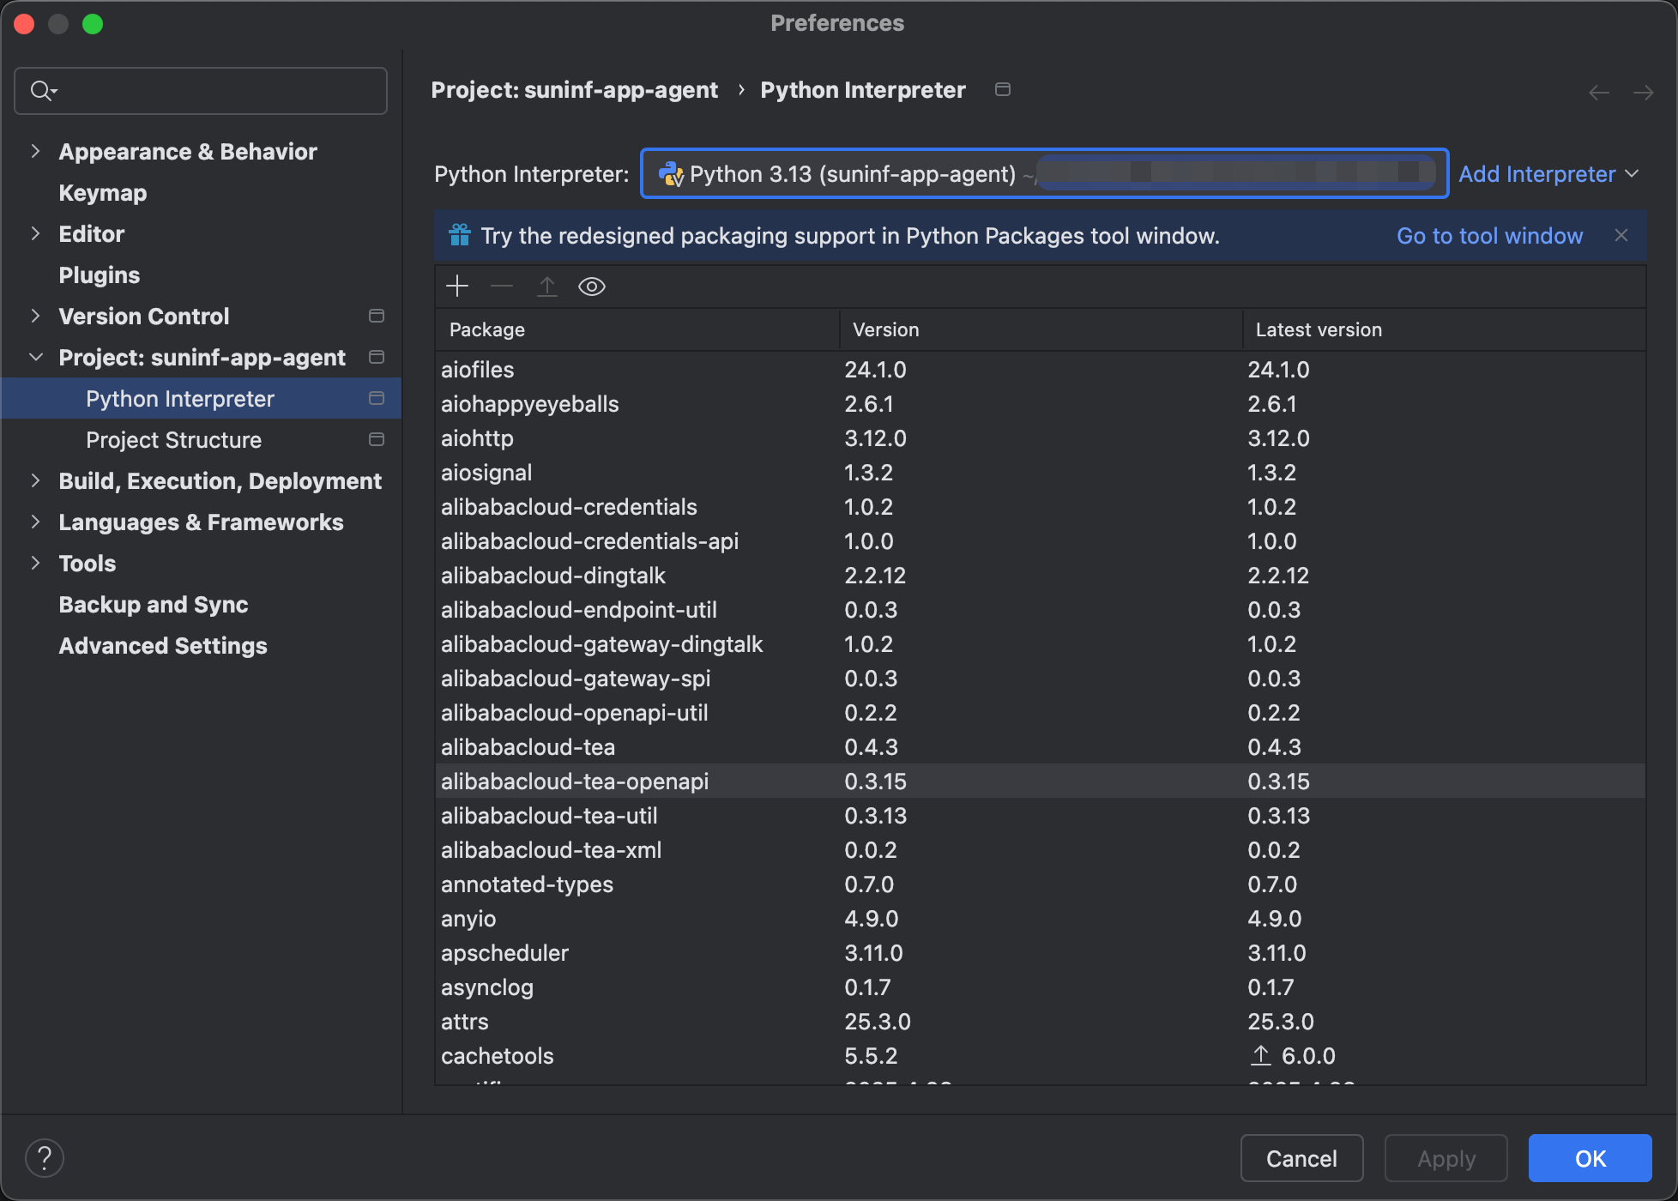Expand the Version Control section
The image size is (1678, 1201).
coord(35,316)
